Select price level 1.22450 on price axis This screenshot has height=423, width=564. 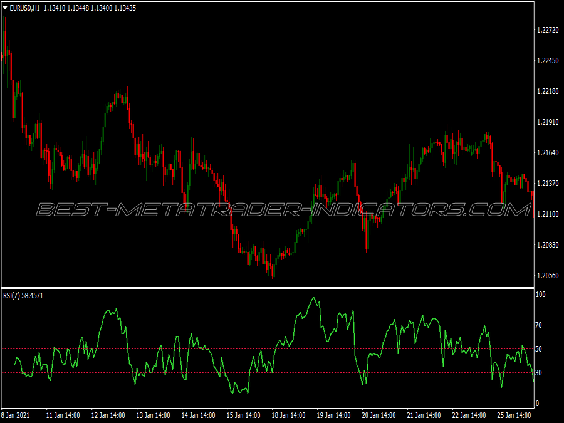[x=548, y=60]
